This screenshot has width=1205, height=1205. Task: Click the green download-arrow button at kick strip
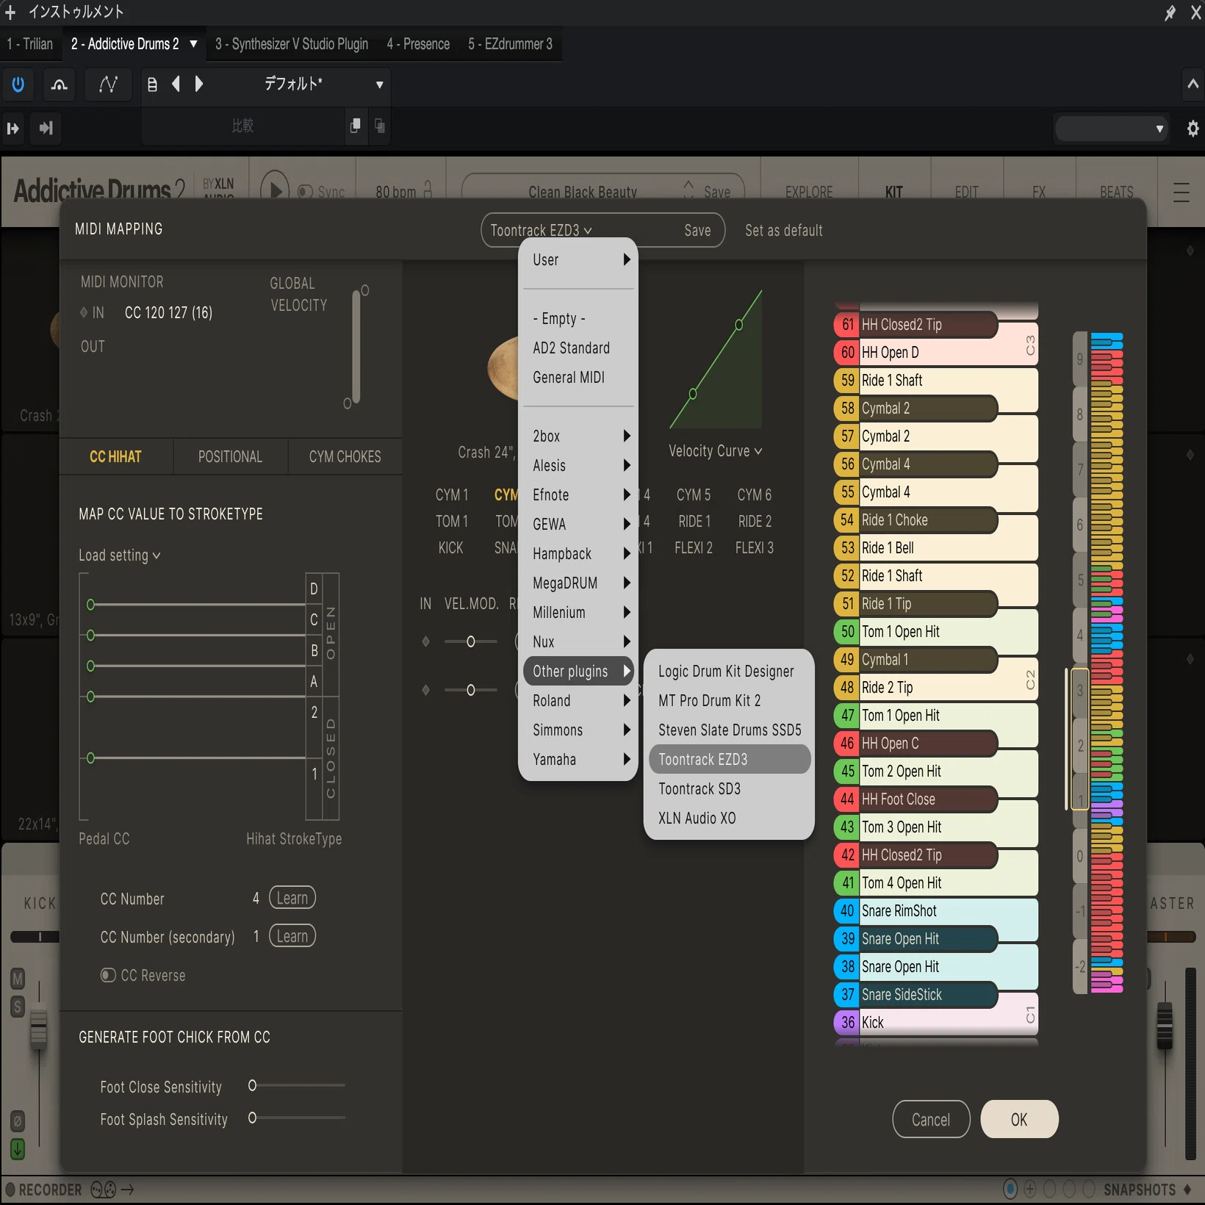click(18, 1148)
